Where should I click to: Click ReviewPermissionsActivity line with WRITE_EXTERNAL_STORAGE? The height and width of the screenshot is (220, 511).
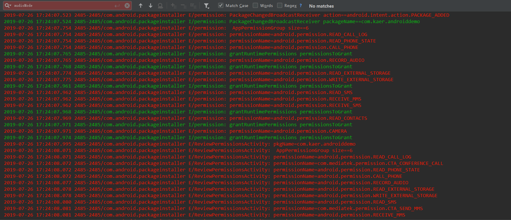point(221,195)
